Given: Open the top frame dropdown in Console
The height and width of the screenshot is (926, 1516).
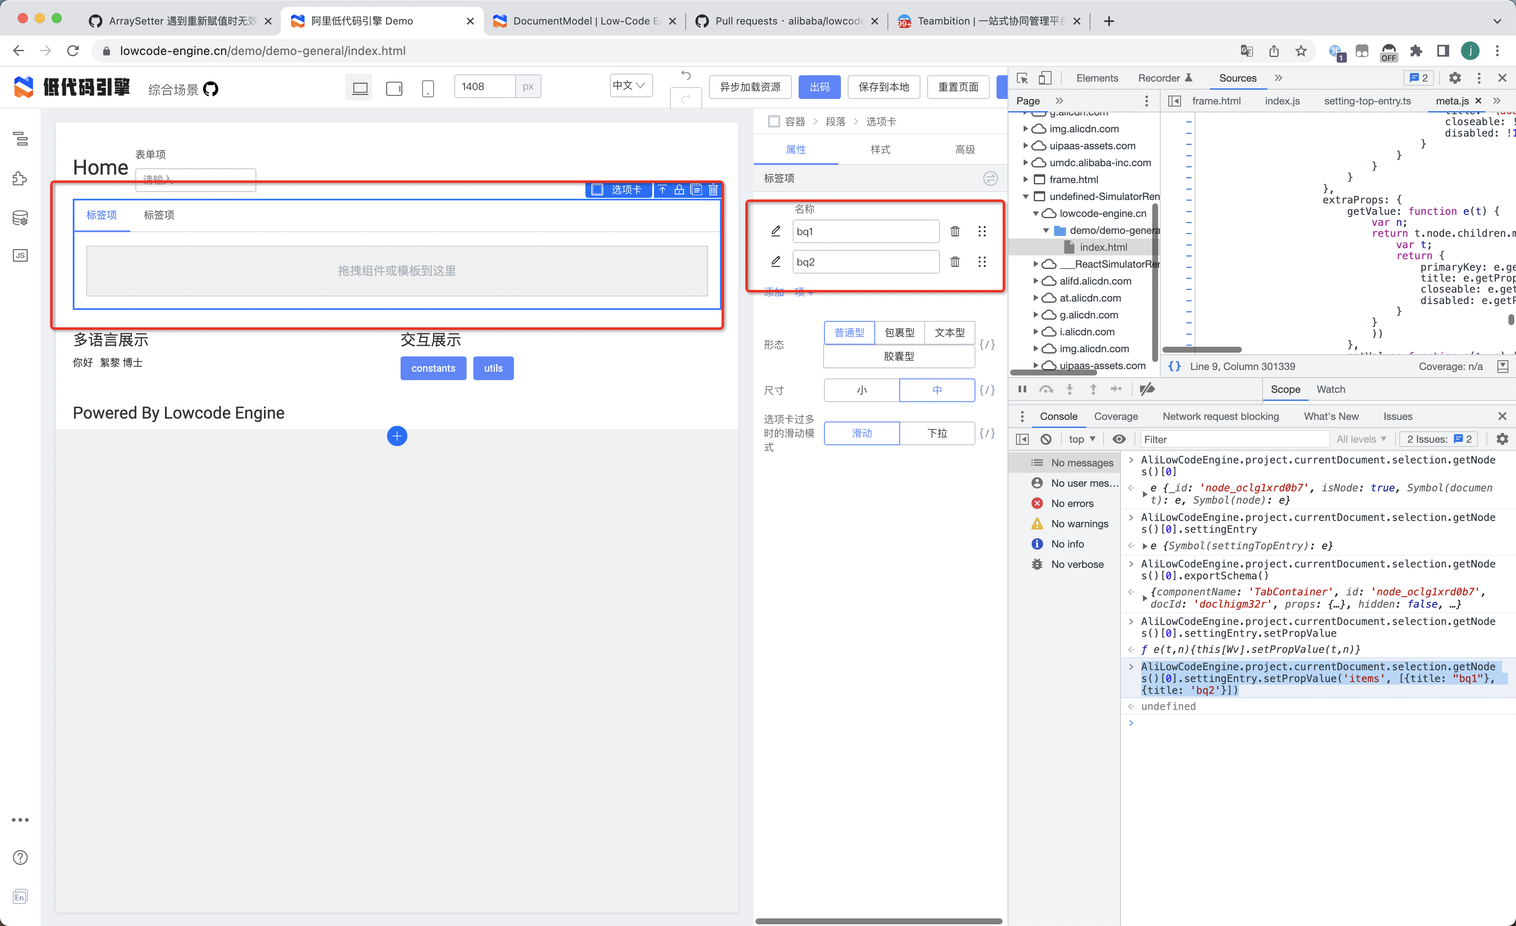Looking at the screenshot, I should pos(1081,439).
